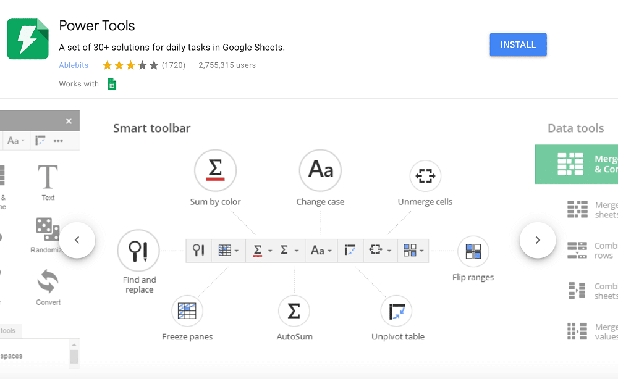Click the '2,755,315 users' text
The height and width of the screenshot is (379, 618).
tap(227, 65)
